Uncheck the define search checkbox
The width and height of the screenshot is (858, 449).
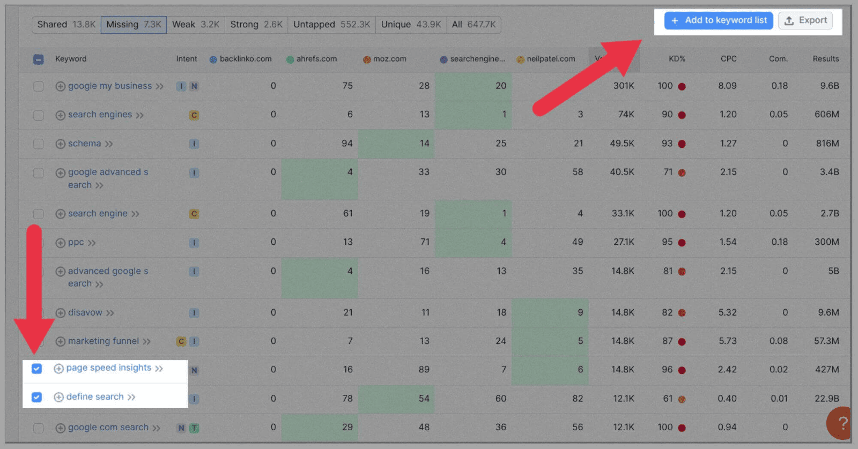tap(36, 397)
